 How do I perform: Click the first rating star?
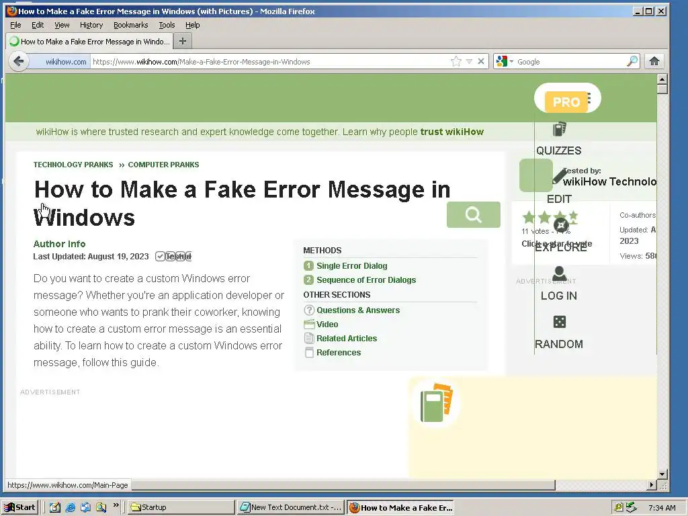[x=529, y=217]
